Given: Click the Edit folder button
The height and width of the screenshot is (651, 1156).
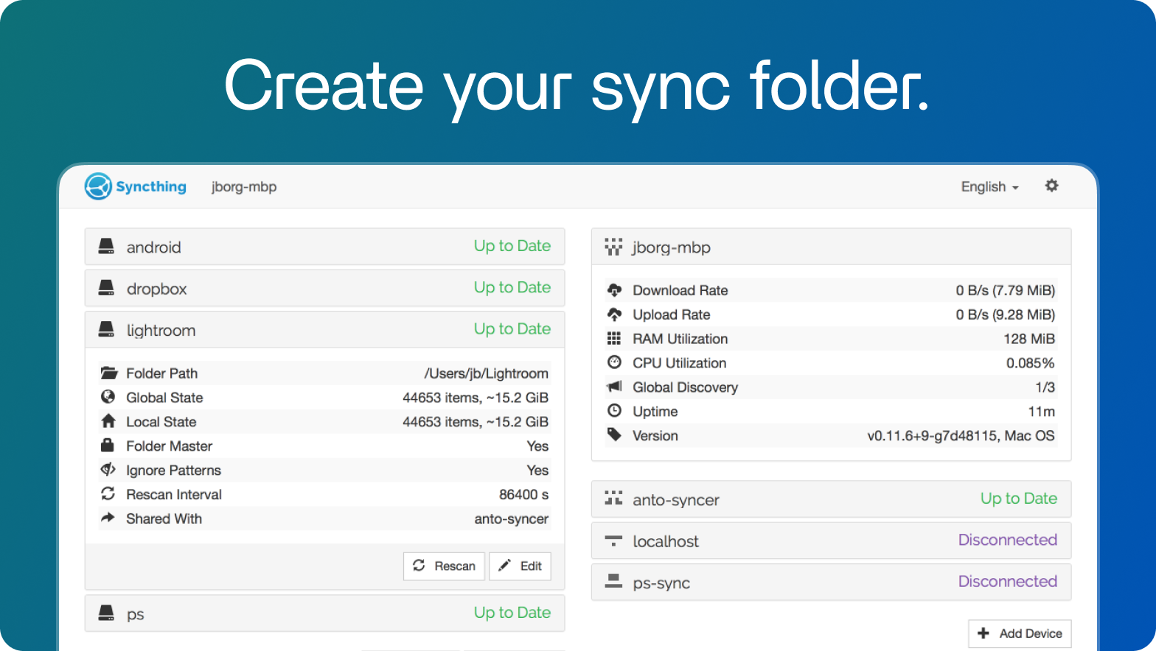Looking at the screenshot, I should 520,566.
